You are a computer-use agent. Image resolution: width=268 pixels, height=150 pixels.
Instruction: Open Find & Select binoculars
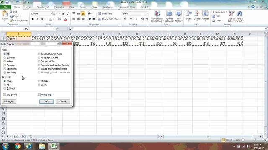pos(240,16)
